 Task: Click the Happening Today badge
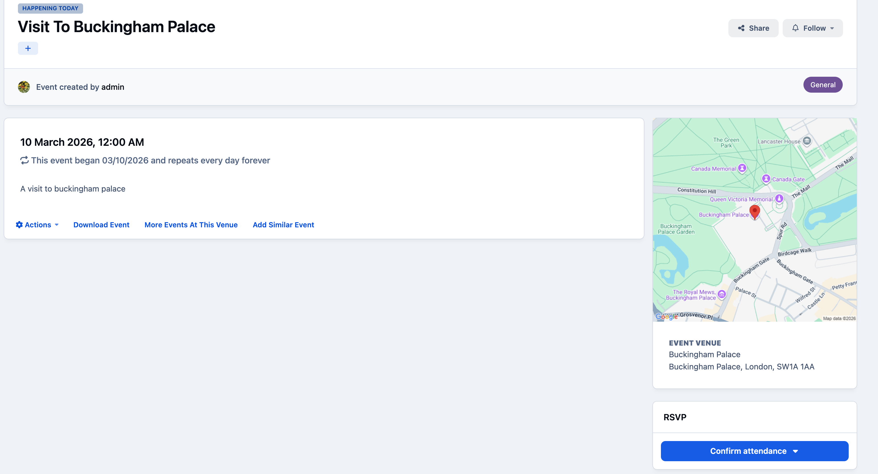click(x=50, y=8)
